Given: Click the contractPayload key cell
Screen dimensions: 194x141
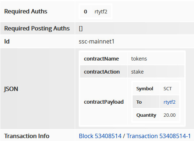Looking at the screenshot, I should click(104, 102).
